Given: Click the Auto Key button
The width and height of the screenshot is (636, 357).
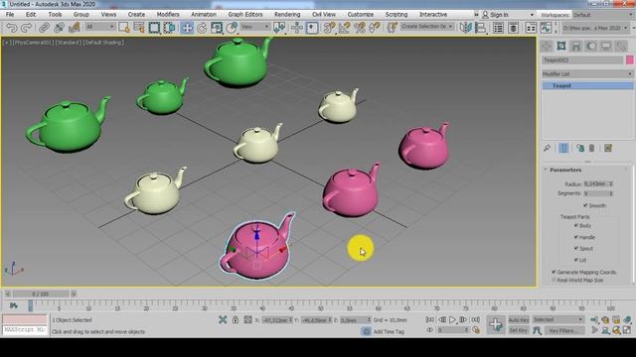Looking at the screenshot, I should point(519,319).
